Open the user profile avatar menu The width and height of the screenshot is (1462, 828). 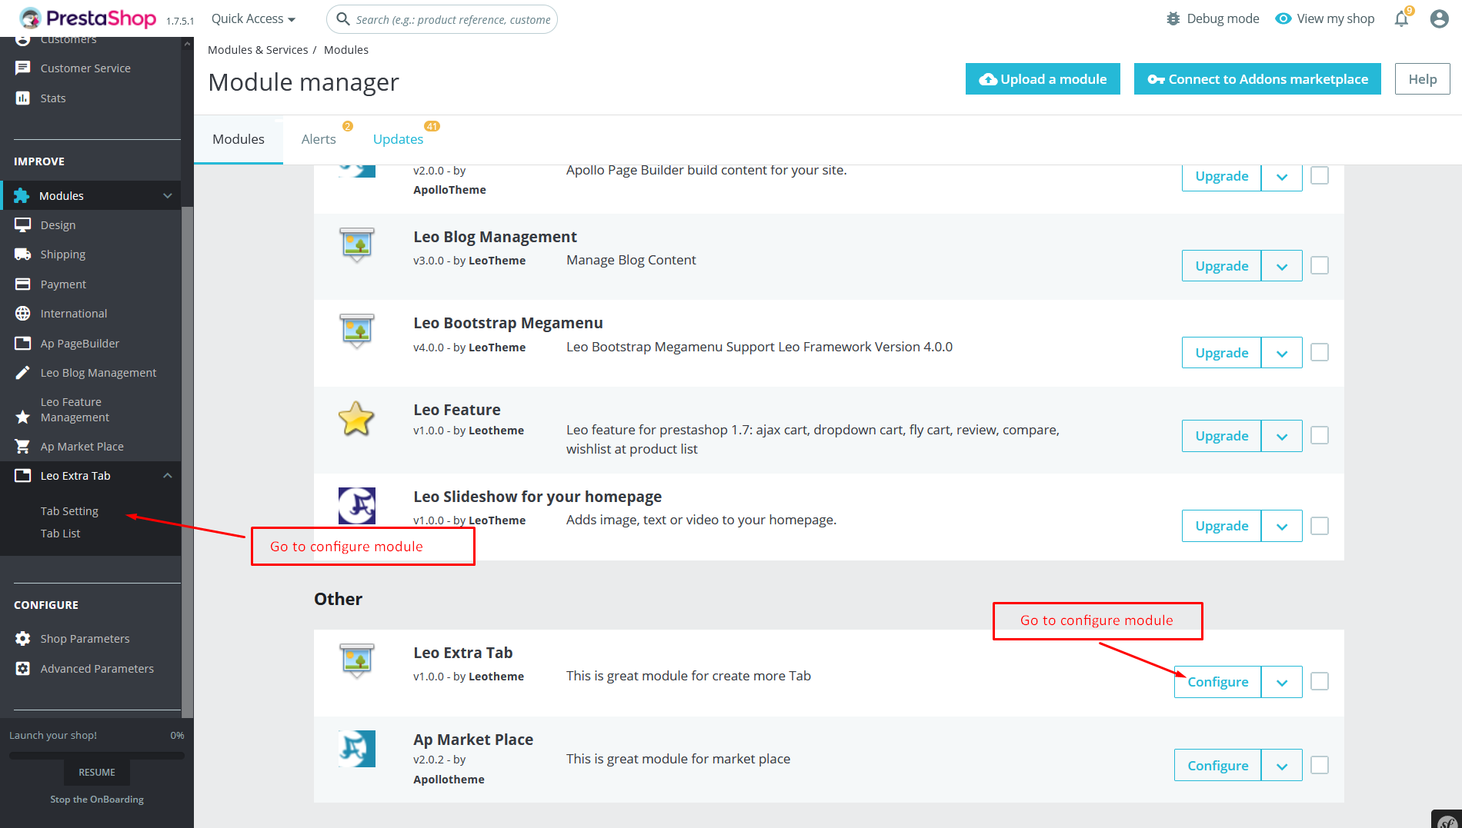click(x=1439, y=18)
